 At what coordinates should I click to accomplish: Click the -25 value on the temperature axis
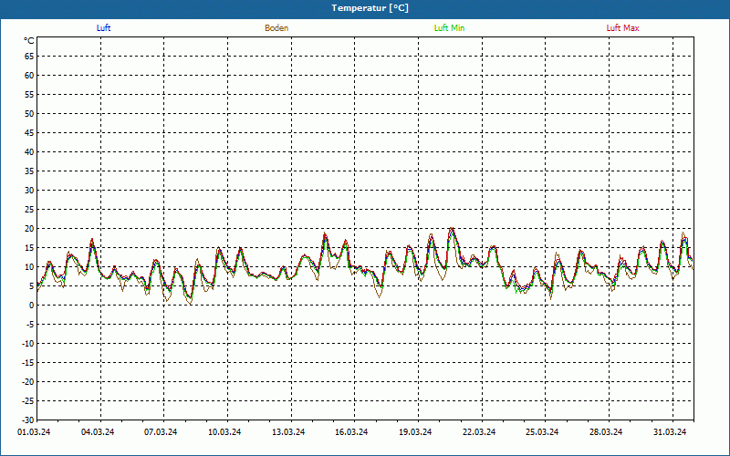(28, 400)
